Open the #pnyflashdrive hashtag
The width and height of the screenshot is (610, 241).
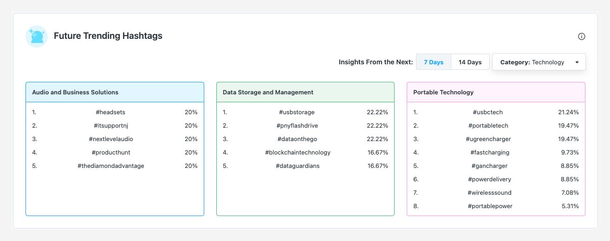click(297, 125)
